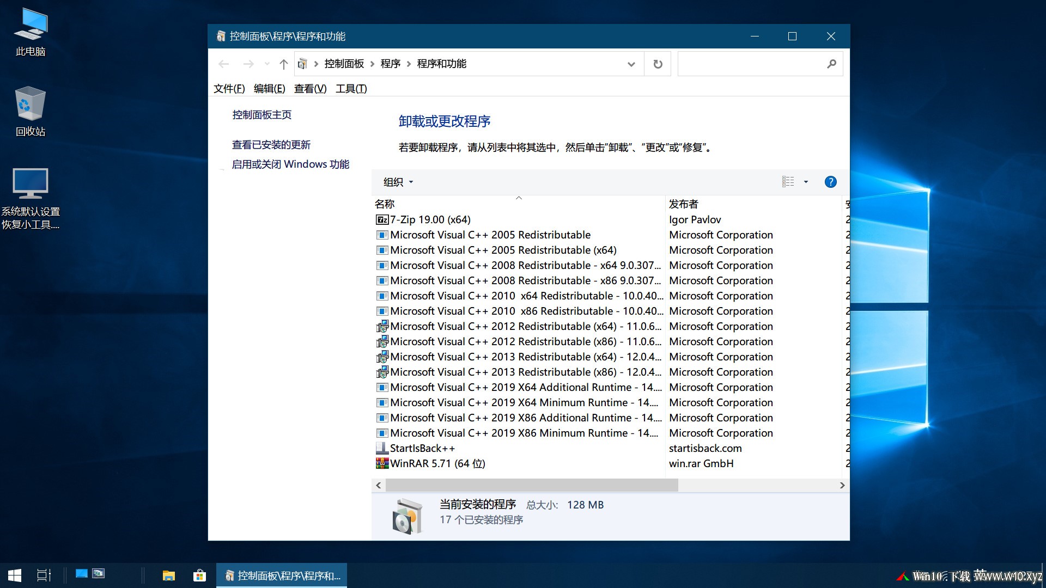The image size is (1046, 588).
Task: Click the change view layout icon
Action: (788, 182)
